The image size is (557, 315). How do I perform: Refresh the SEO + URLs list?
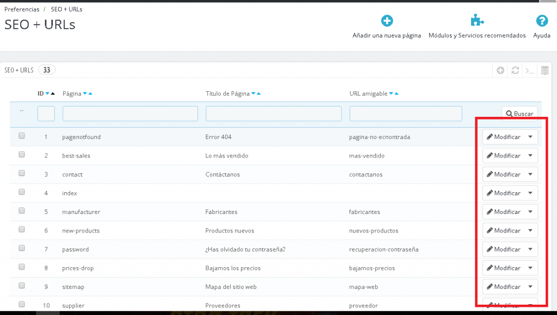point(515,71)
